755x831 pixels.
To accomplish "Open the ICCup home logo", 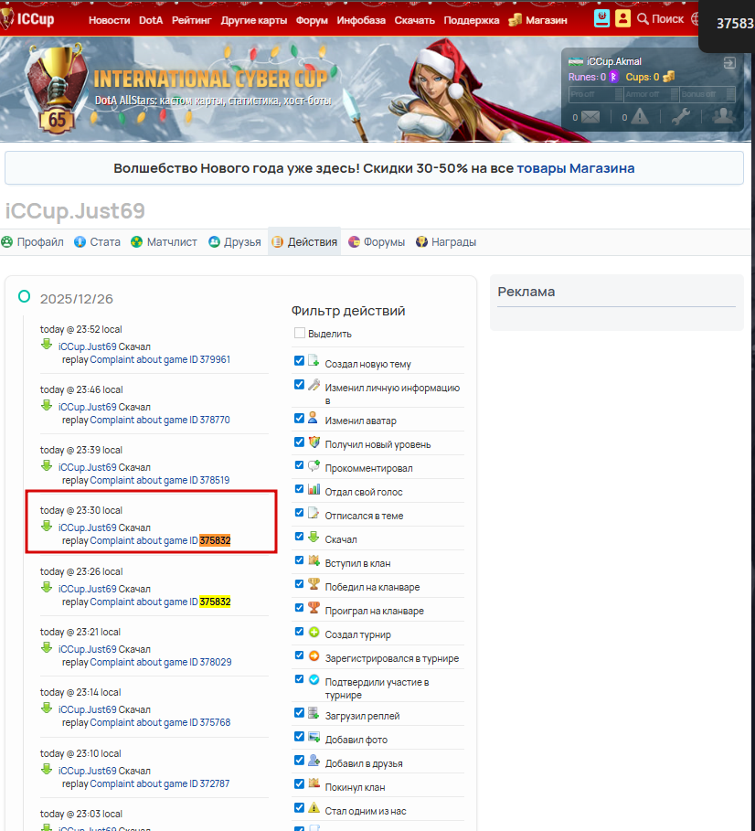I will point(27,19).
